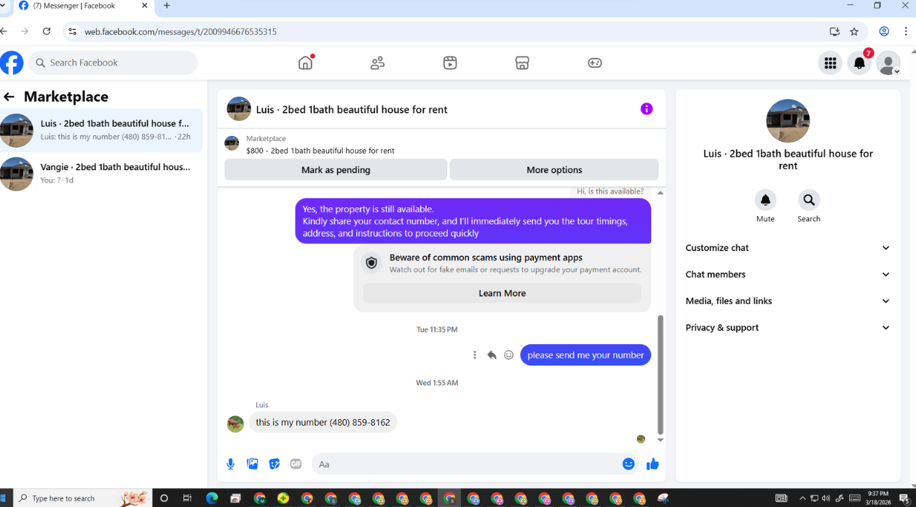Screen dimensions: 916x507
Task: Click the chat scrollbar up arrow
Action: pyautogui.click(x=660, y=193)
